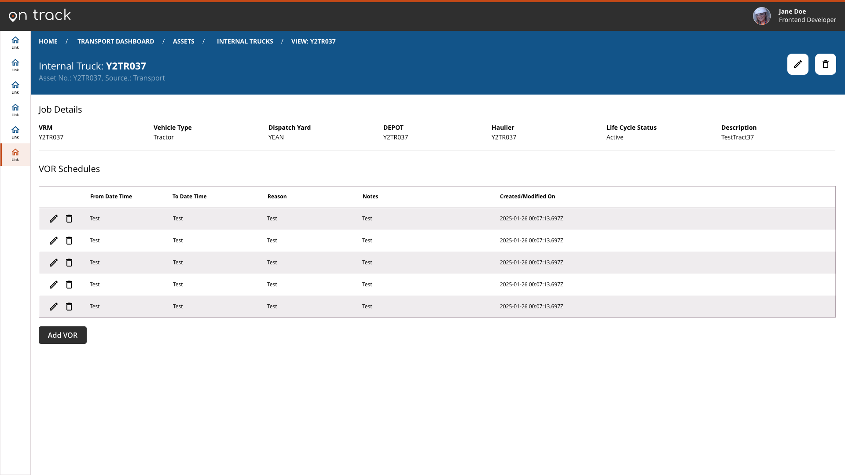845x475 pixels.
Task: Click the edit pencil icon for truck Y2TR037
Action: coord(798,64)
